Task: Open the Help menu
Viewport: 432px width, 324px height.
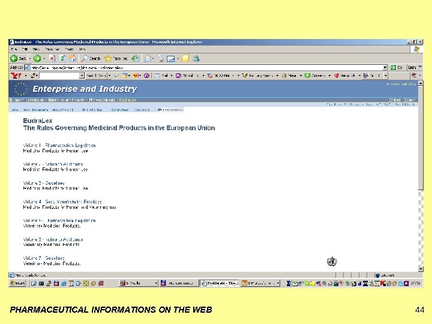Action: coord(82,49)
